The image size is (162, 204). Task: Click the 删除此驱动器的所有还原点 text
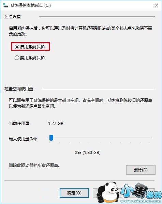pyautogui.click(x=34, y=166)
